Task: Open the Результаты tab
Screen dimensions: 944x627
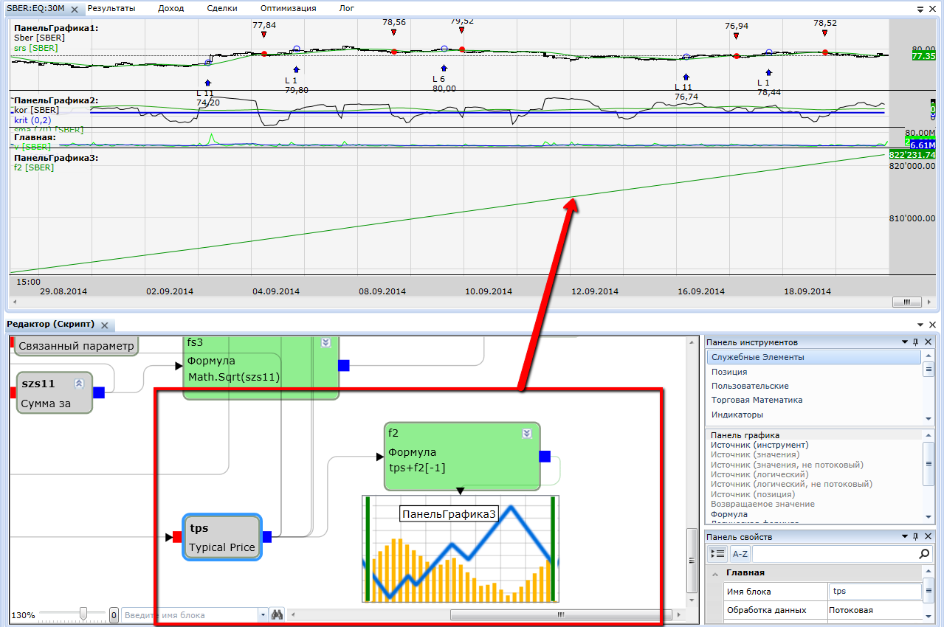Action: coord(111,8)
